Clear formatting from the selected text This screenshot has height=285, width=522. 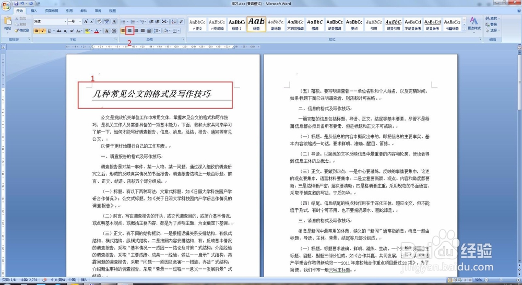tap(99, 21)
